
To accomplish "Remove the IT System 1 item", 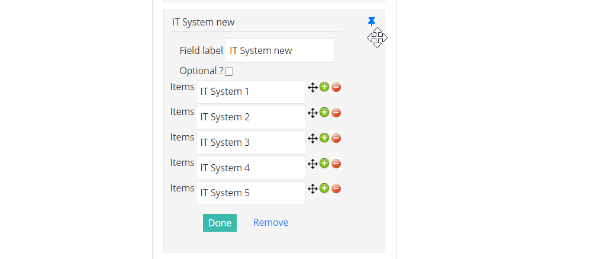I will pos(336,87).
